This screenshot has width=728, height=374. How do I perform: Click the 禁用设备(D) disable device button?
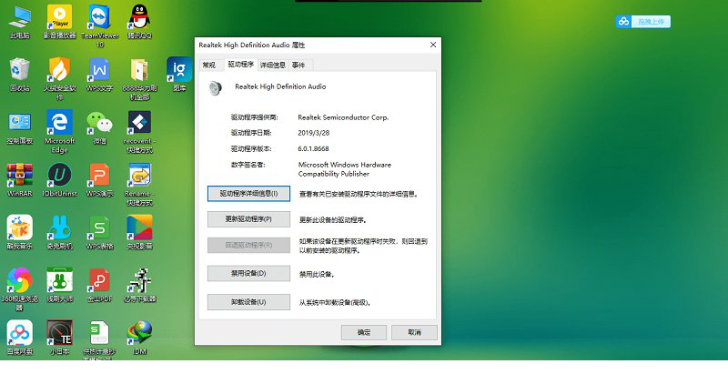(248, 273)
